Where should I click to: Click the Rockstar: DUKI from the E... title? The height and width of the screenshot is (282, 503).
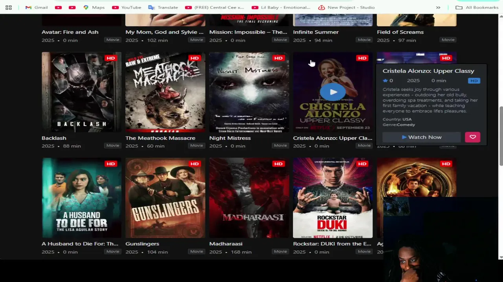pos(332,244)
